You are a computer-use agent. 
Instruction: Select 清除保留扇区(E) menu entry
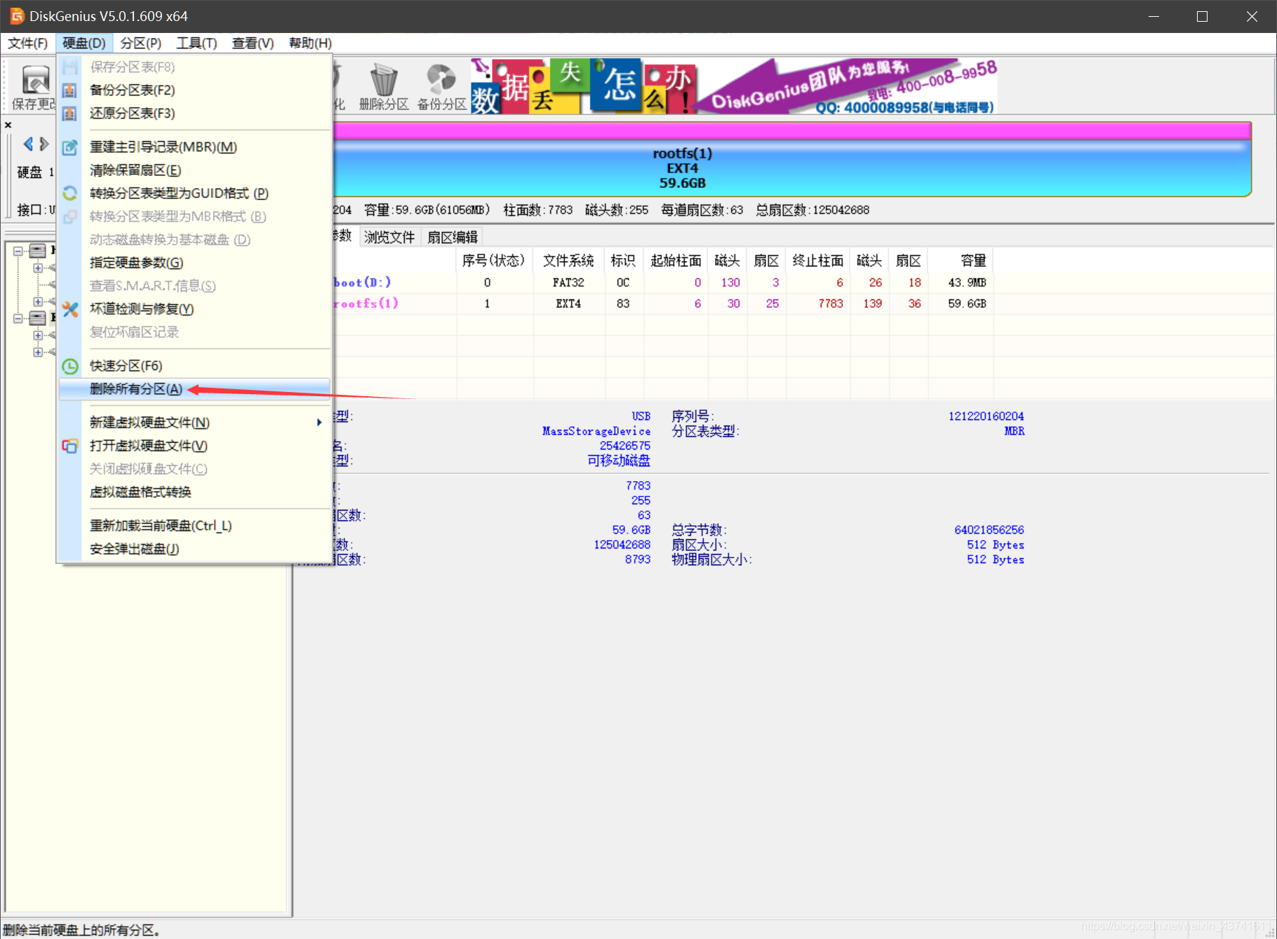click(194, 170)
